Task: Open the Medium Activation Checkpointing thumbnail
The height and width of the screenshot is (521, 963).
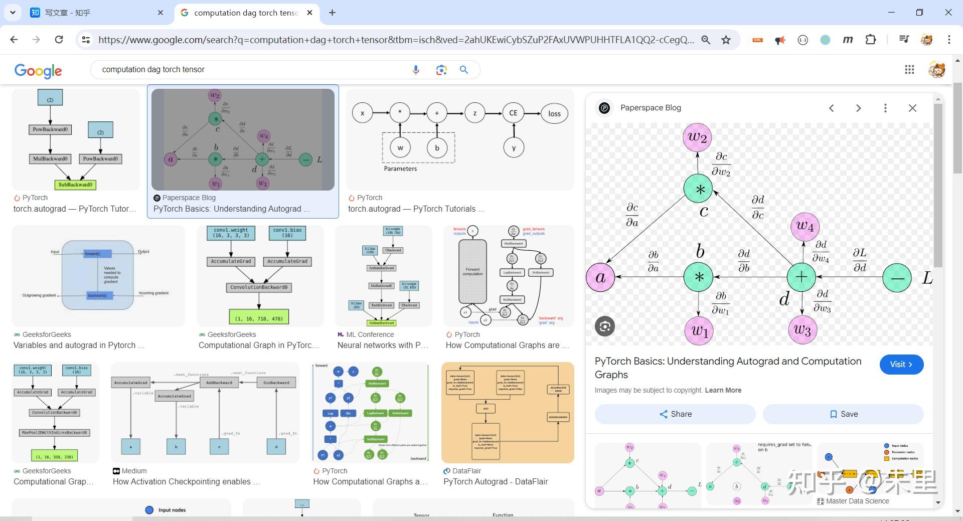Action: [x=205, y=413]
